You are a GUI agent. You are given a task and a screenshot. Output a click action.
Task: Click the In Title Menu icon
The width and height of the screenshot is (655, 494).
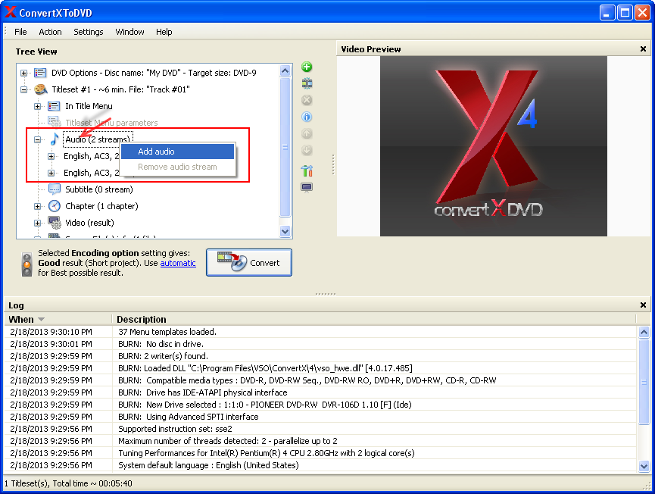coord(54,106)
